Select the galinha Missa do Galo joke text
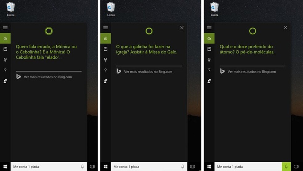 pos(147,49)
